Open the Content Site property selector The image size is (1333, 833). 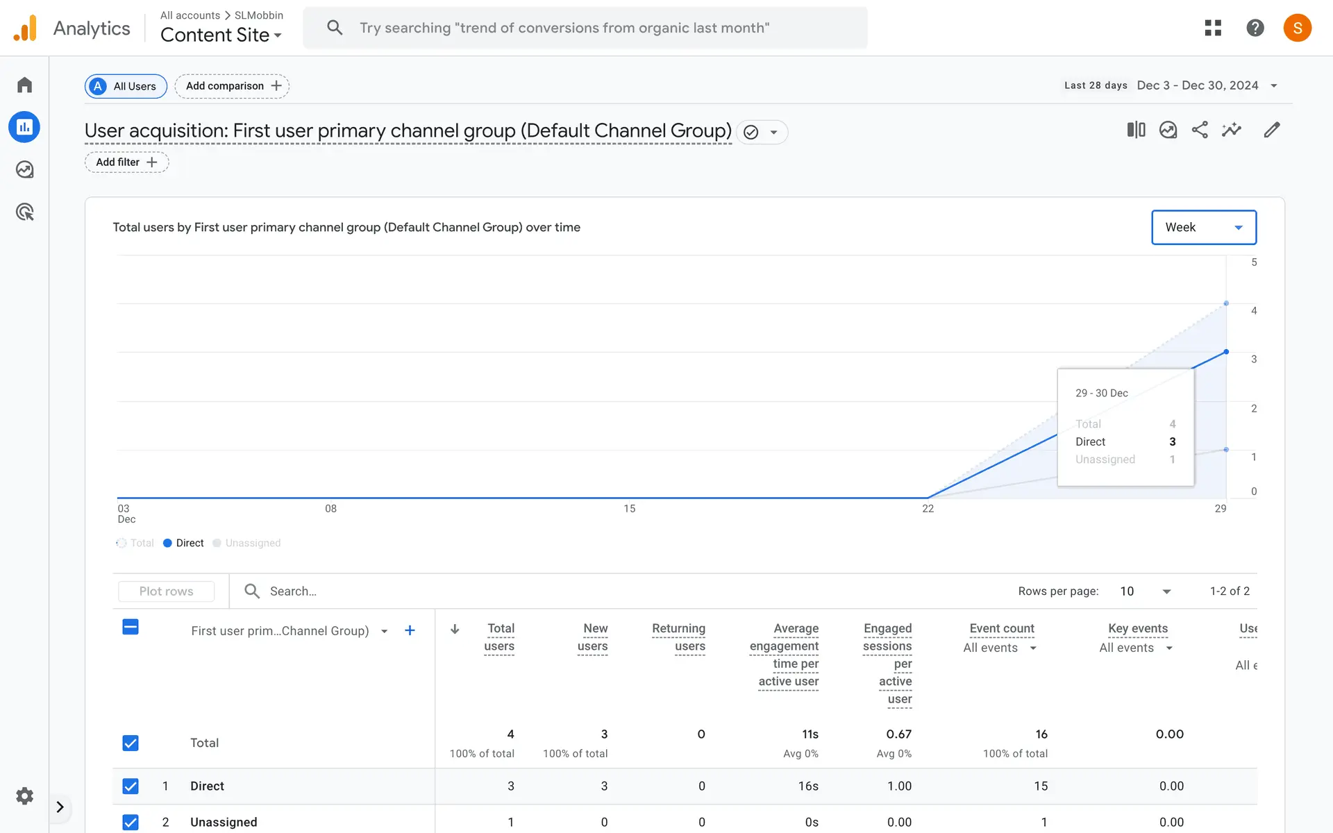click(221, 35)
